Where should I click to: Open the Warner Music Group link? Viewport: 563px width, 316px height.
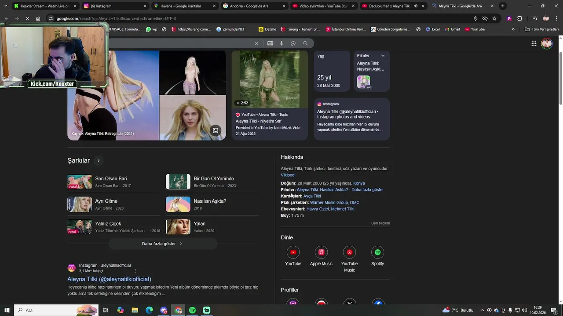click(x=329, y=202)
